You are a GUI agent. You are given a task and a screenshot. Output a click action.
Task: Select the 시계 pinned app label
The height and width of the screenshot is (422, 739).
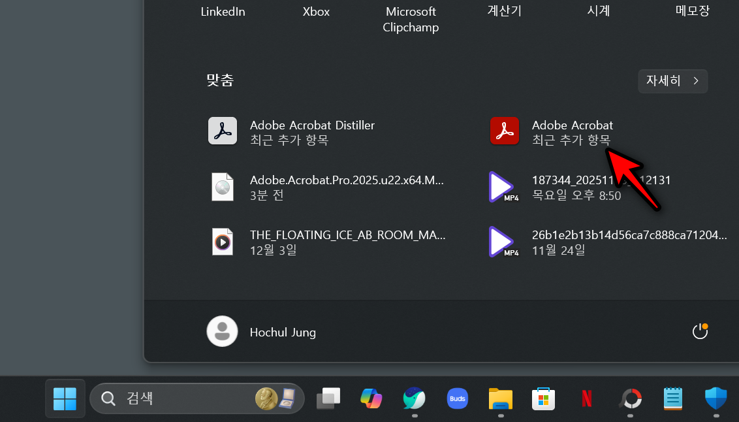click(599, 10)
